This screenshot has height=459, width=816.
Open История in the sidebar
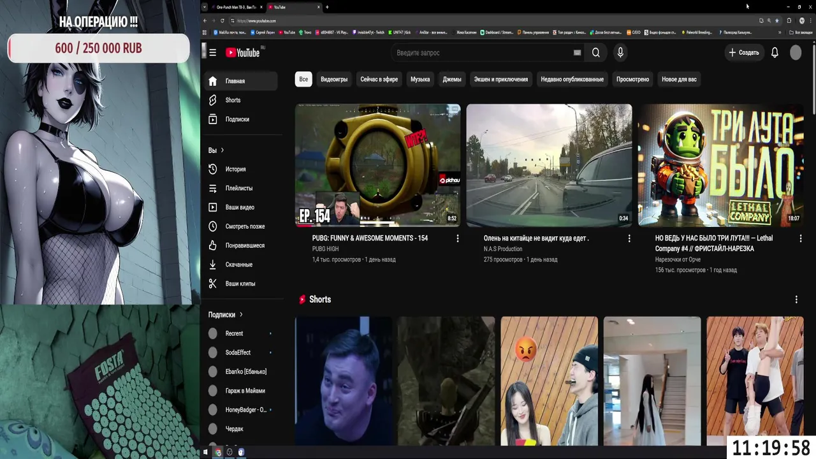click(241, 169)
